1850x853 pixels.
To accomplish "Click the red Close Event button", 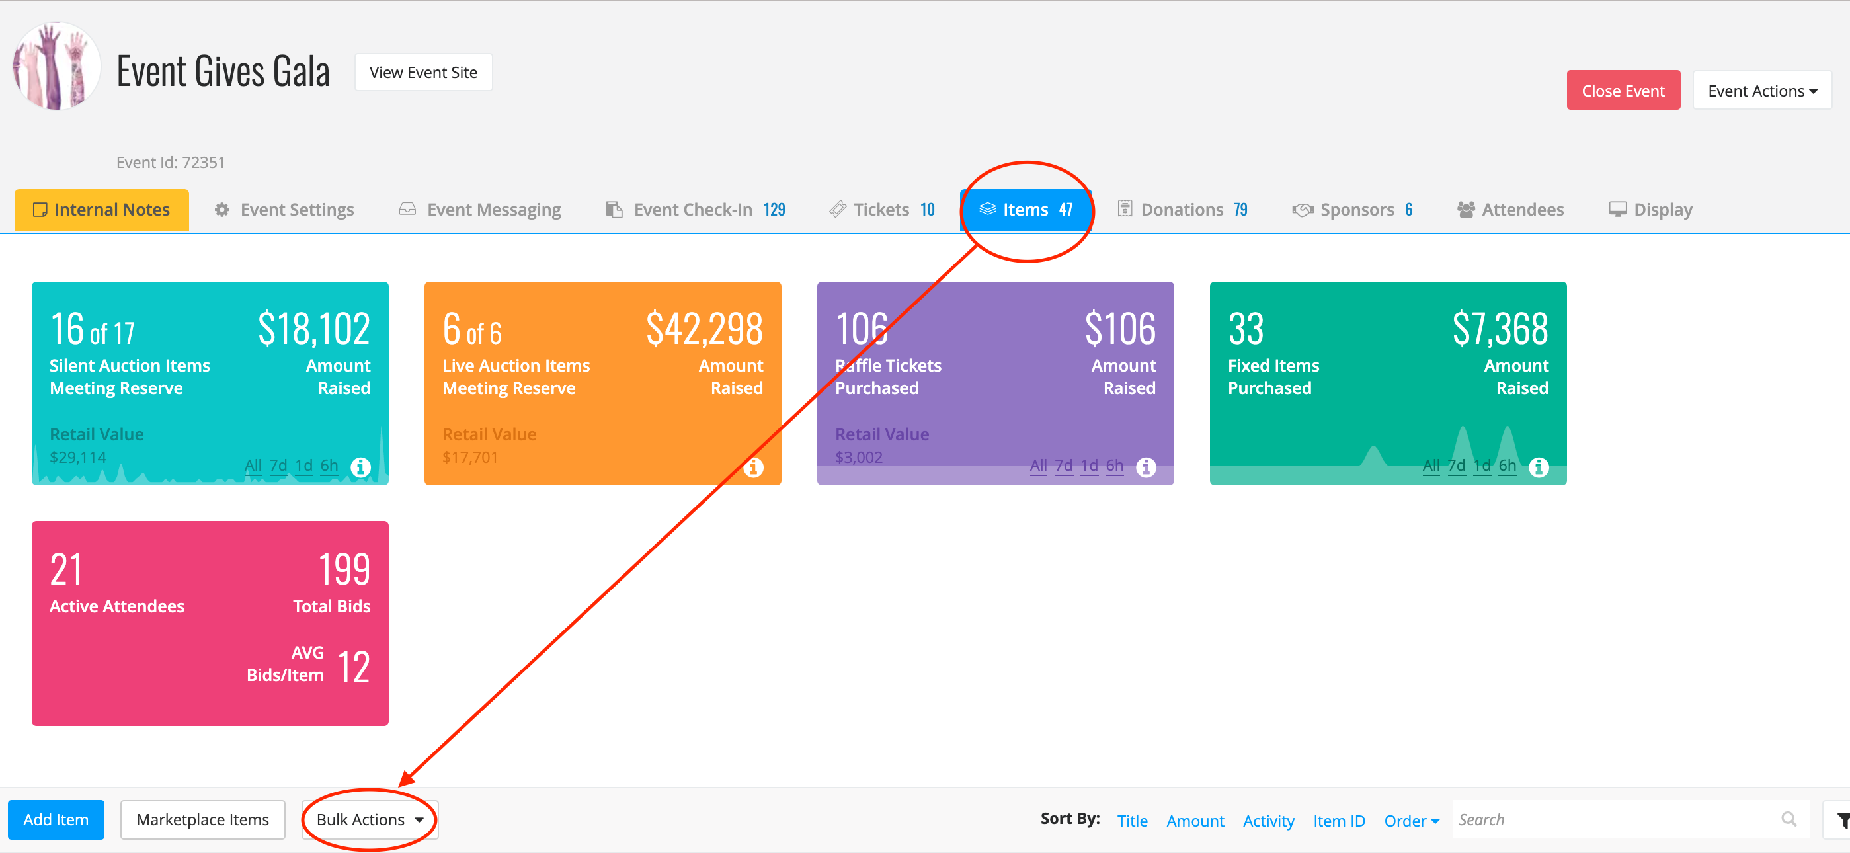I will [1623, 91].
